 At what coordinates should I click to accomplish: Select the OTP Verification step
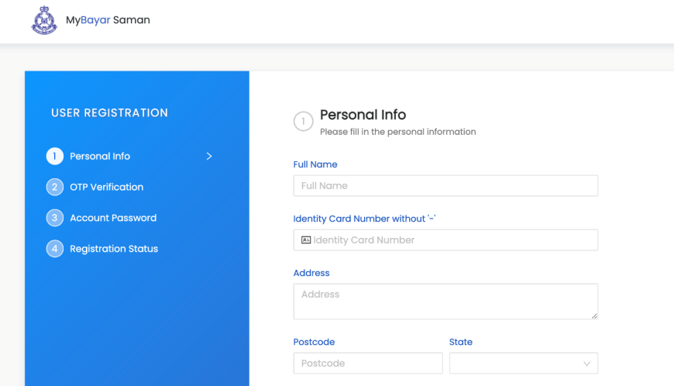(x=107, y=187)
